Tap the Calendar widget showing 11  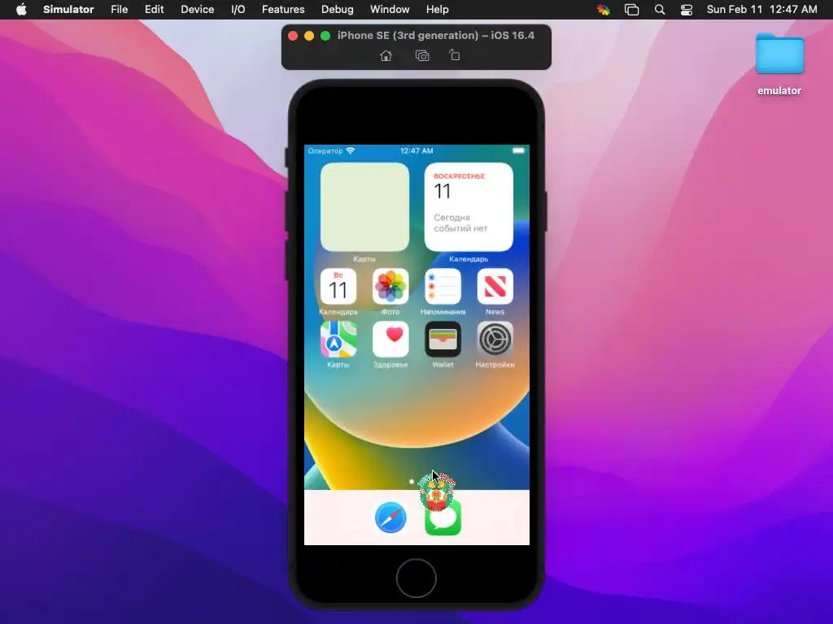469,207
